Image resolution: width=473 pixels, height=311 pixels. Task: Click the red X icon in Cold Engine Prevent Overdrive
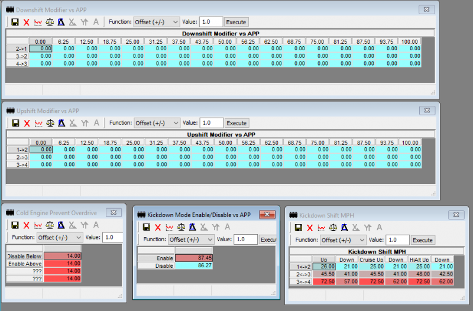point(27,225)
